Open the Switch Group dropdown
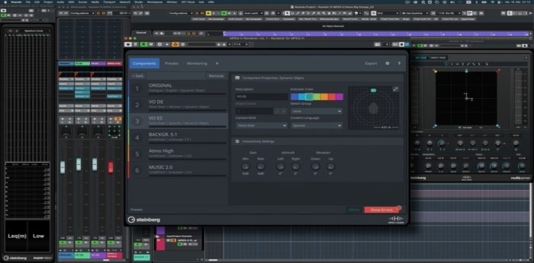This screenshot has width=534, height=263. (316, 111)
